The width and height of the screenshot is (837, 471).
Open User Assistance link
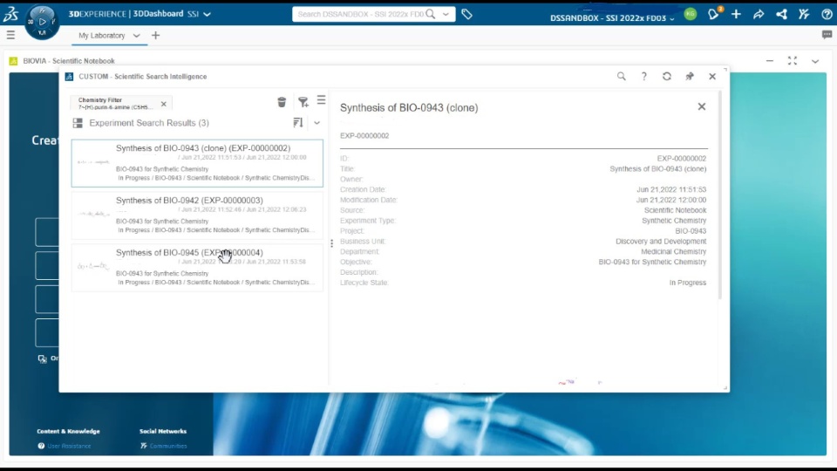[69, 446]
